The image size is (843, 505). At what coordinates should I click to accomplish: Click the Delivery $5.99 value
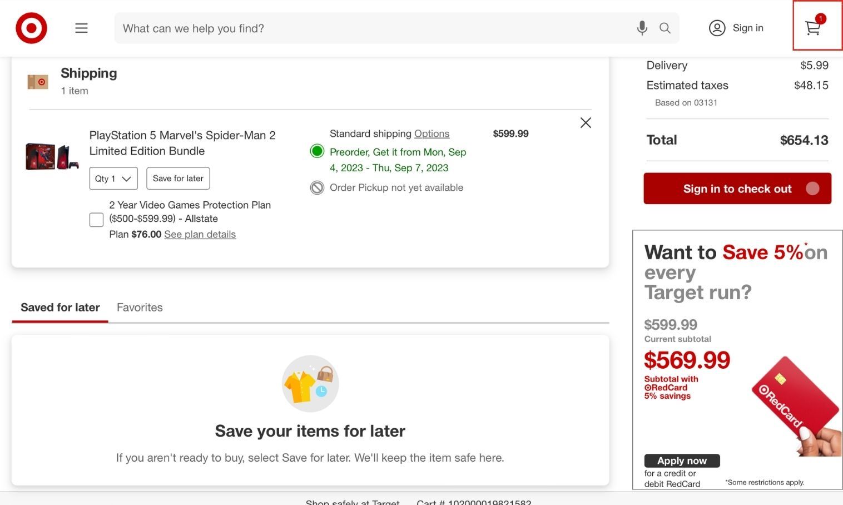tap(814, 65)
